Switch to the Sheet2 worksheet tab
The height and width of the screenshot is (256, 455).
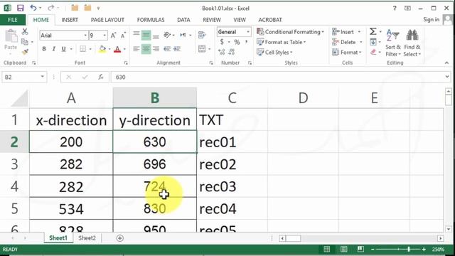[87, 238]
